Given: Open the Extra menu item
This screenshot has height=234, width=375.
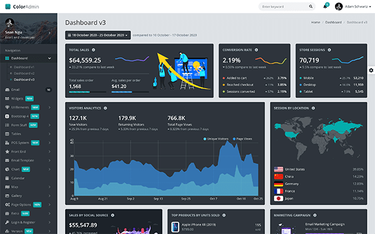Looking at the screenshot, I should tap(29, 213).
